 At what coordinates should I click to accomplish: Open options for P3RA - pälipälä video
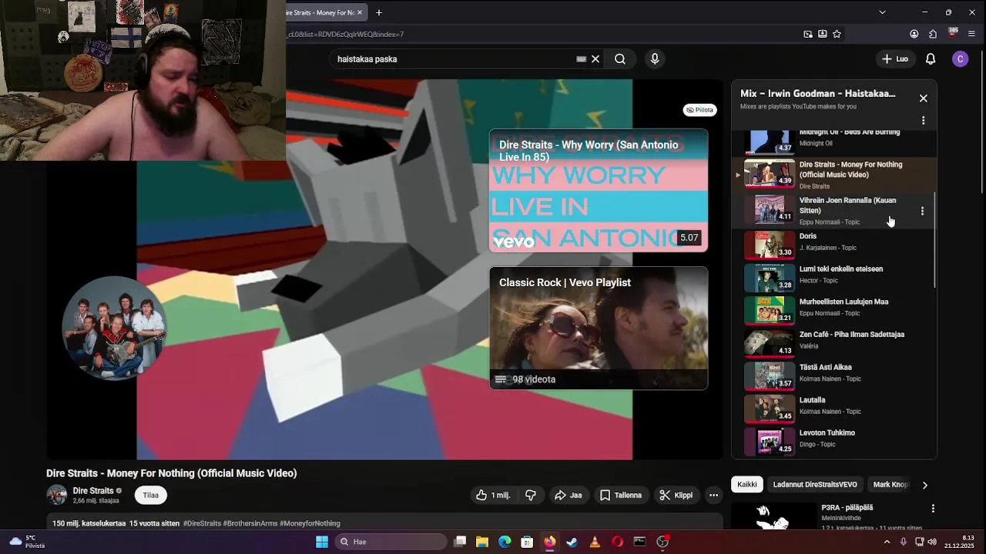pos(933,509)
